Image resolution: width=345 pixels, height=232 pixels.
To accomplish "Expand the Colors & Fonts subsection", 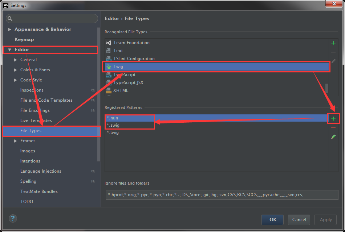I will (x=15, y=70).
